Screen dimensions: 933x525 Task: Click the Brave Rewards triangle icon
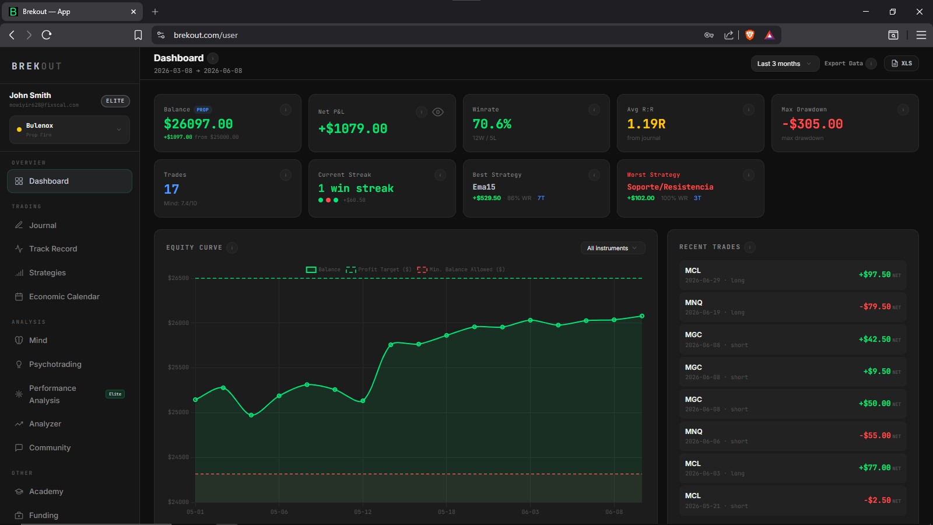pos(769,35)
